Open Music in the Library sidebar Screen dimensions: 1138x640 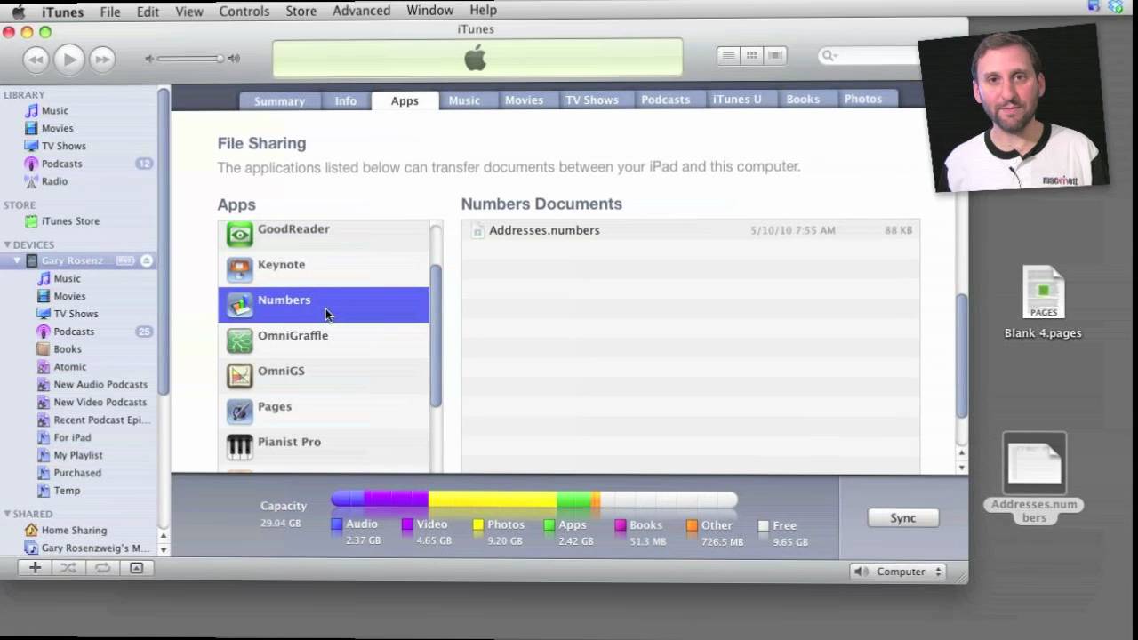point(54,110)
